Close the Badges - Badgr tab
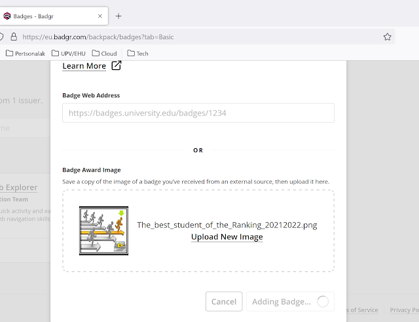 (x=100, y=16)
